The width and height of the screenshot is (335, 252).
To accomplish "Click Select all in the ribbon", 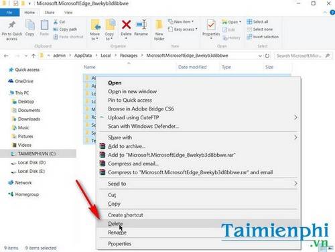I will 257,21.
